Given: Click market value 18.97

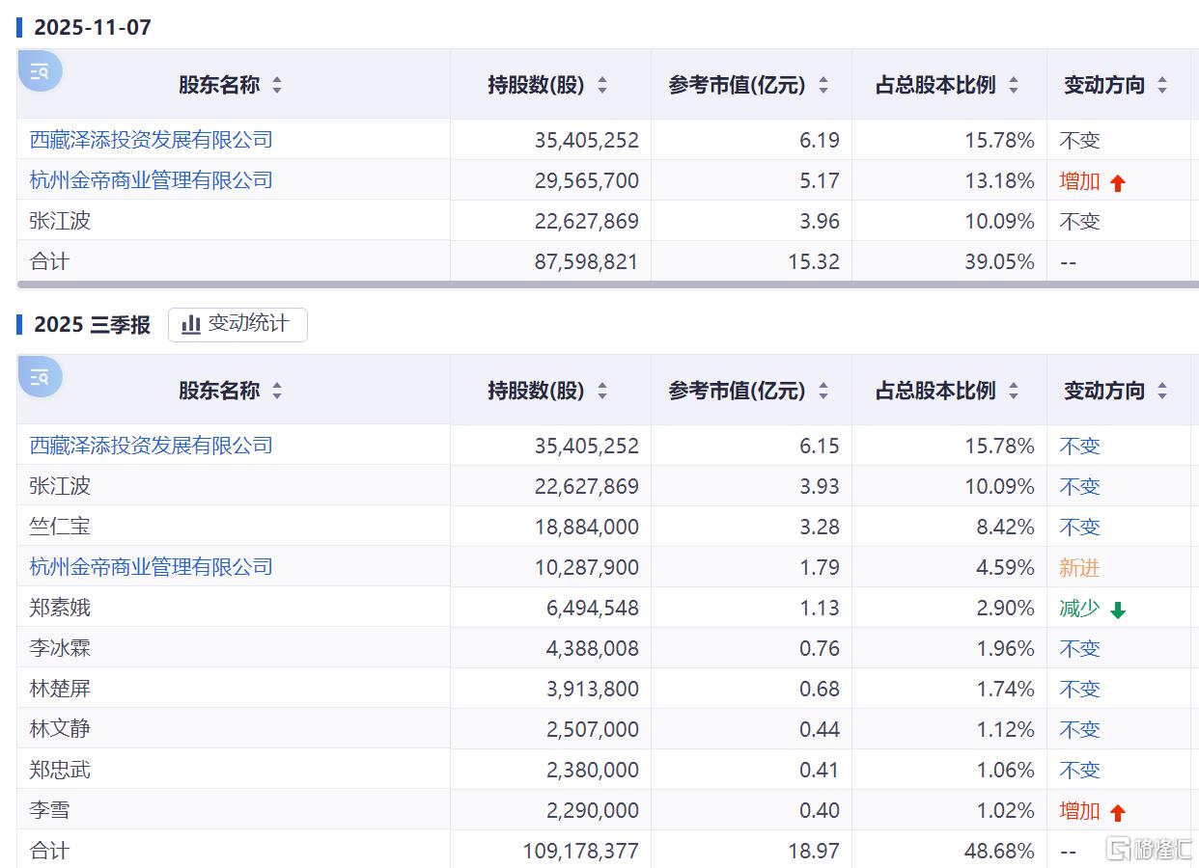Looking at the screenshot, I should 814,851.
